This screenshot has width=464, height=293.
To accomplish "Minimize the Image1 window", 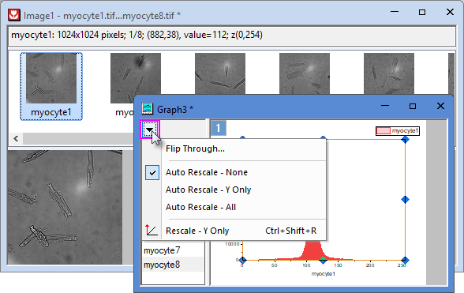I will (x=395, y=12).
